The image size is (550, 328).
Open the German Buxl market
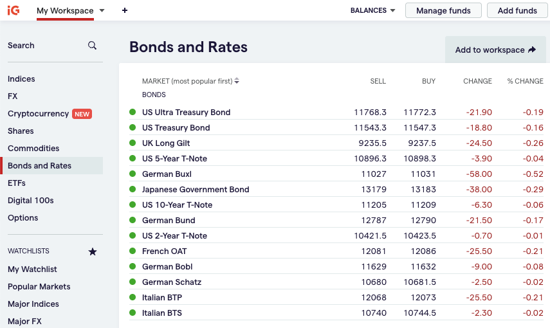167,174
